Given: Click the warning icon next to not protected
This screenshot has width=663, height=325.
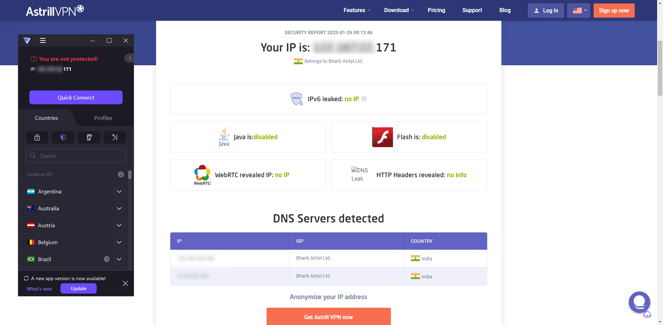Looking at the screenshot, I should 34,59.
